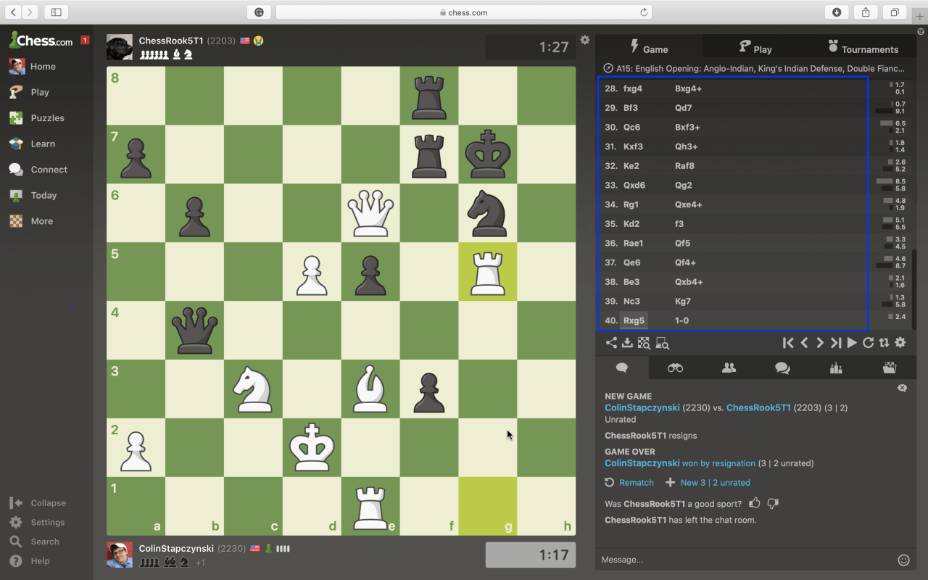The width and height of the screenshot is (928, 580).
Task: Open the Analysis board icon
Action: [644, 343]
